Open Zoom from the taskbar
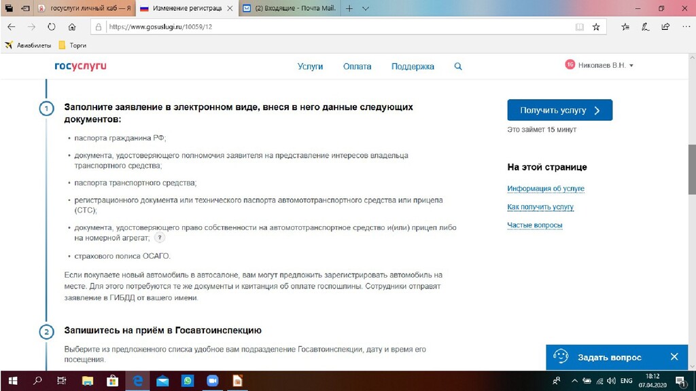696x391 pixels. tap(213, 381)
